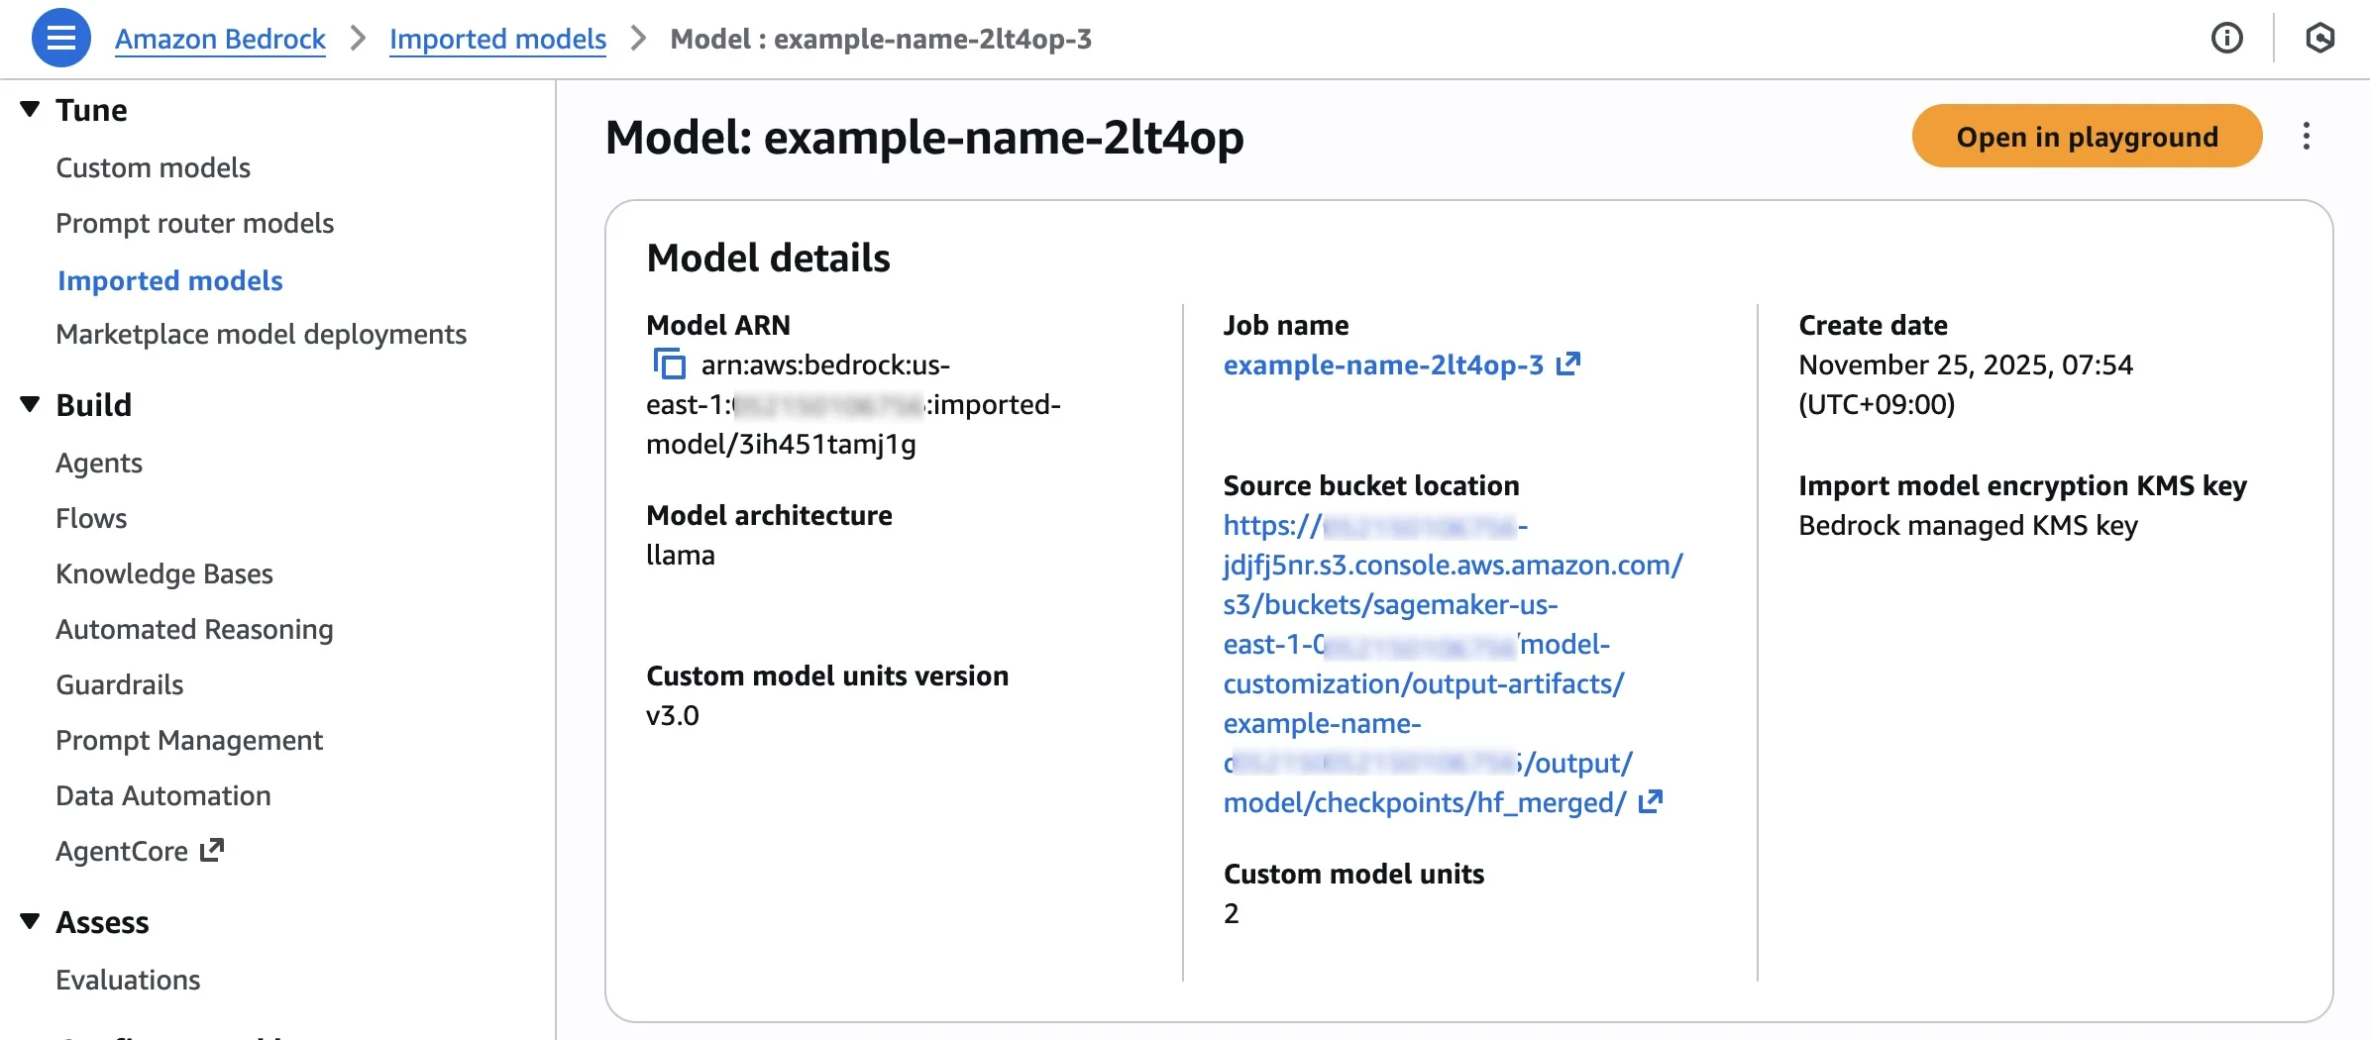The height and width of the screenshot is (1040, 2370).
Task: Open Guardrails from the Build section
Action: pos(119,684)
